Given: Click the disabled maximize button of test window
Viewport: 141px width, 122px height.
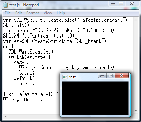Looking at the screenshot, I should tap(111, 76).
